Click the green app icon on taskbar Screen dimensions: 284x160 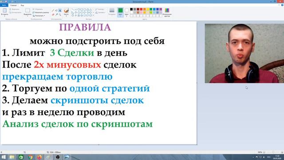point(21,157)
